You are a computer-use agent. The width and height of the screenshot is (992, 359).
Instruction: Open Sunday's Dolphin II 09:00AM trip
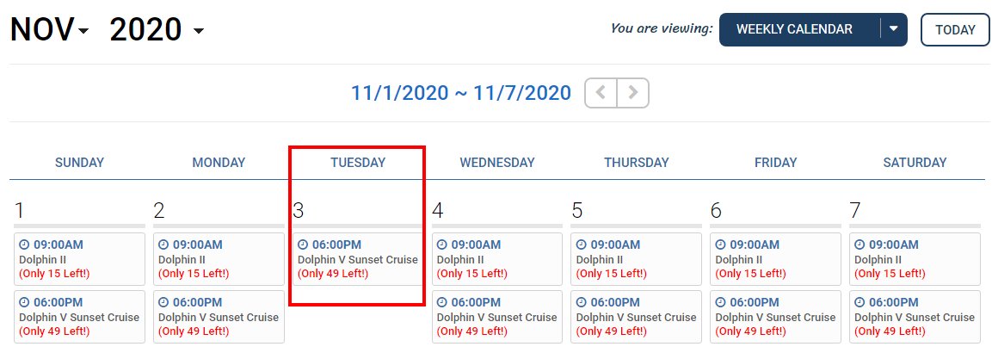click(x=80, y=259)
